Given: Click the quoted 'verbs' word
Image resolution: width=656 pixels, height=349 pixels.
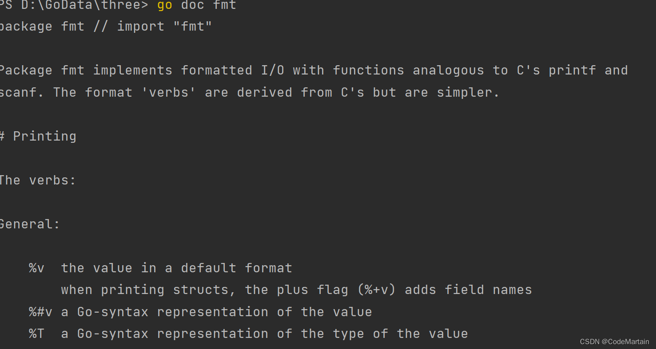Looking at the screenshot, I should tap(169, 93).
